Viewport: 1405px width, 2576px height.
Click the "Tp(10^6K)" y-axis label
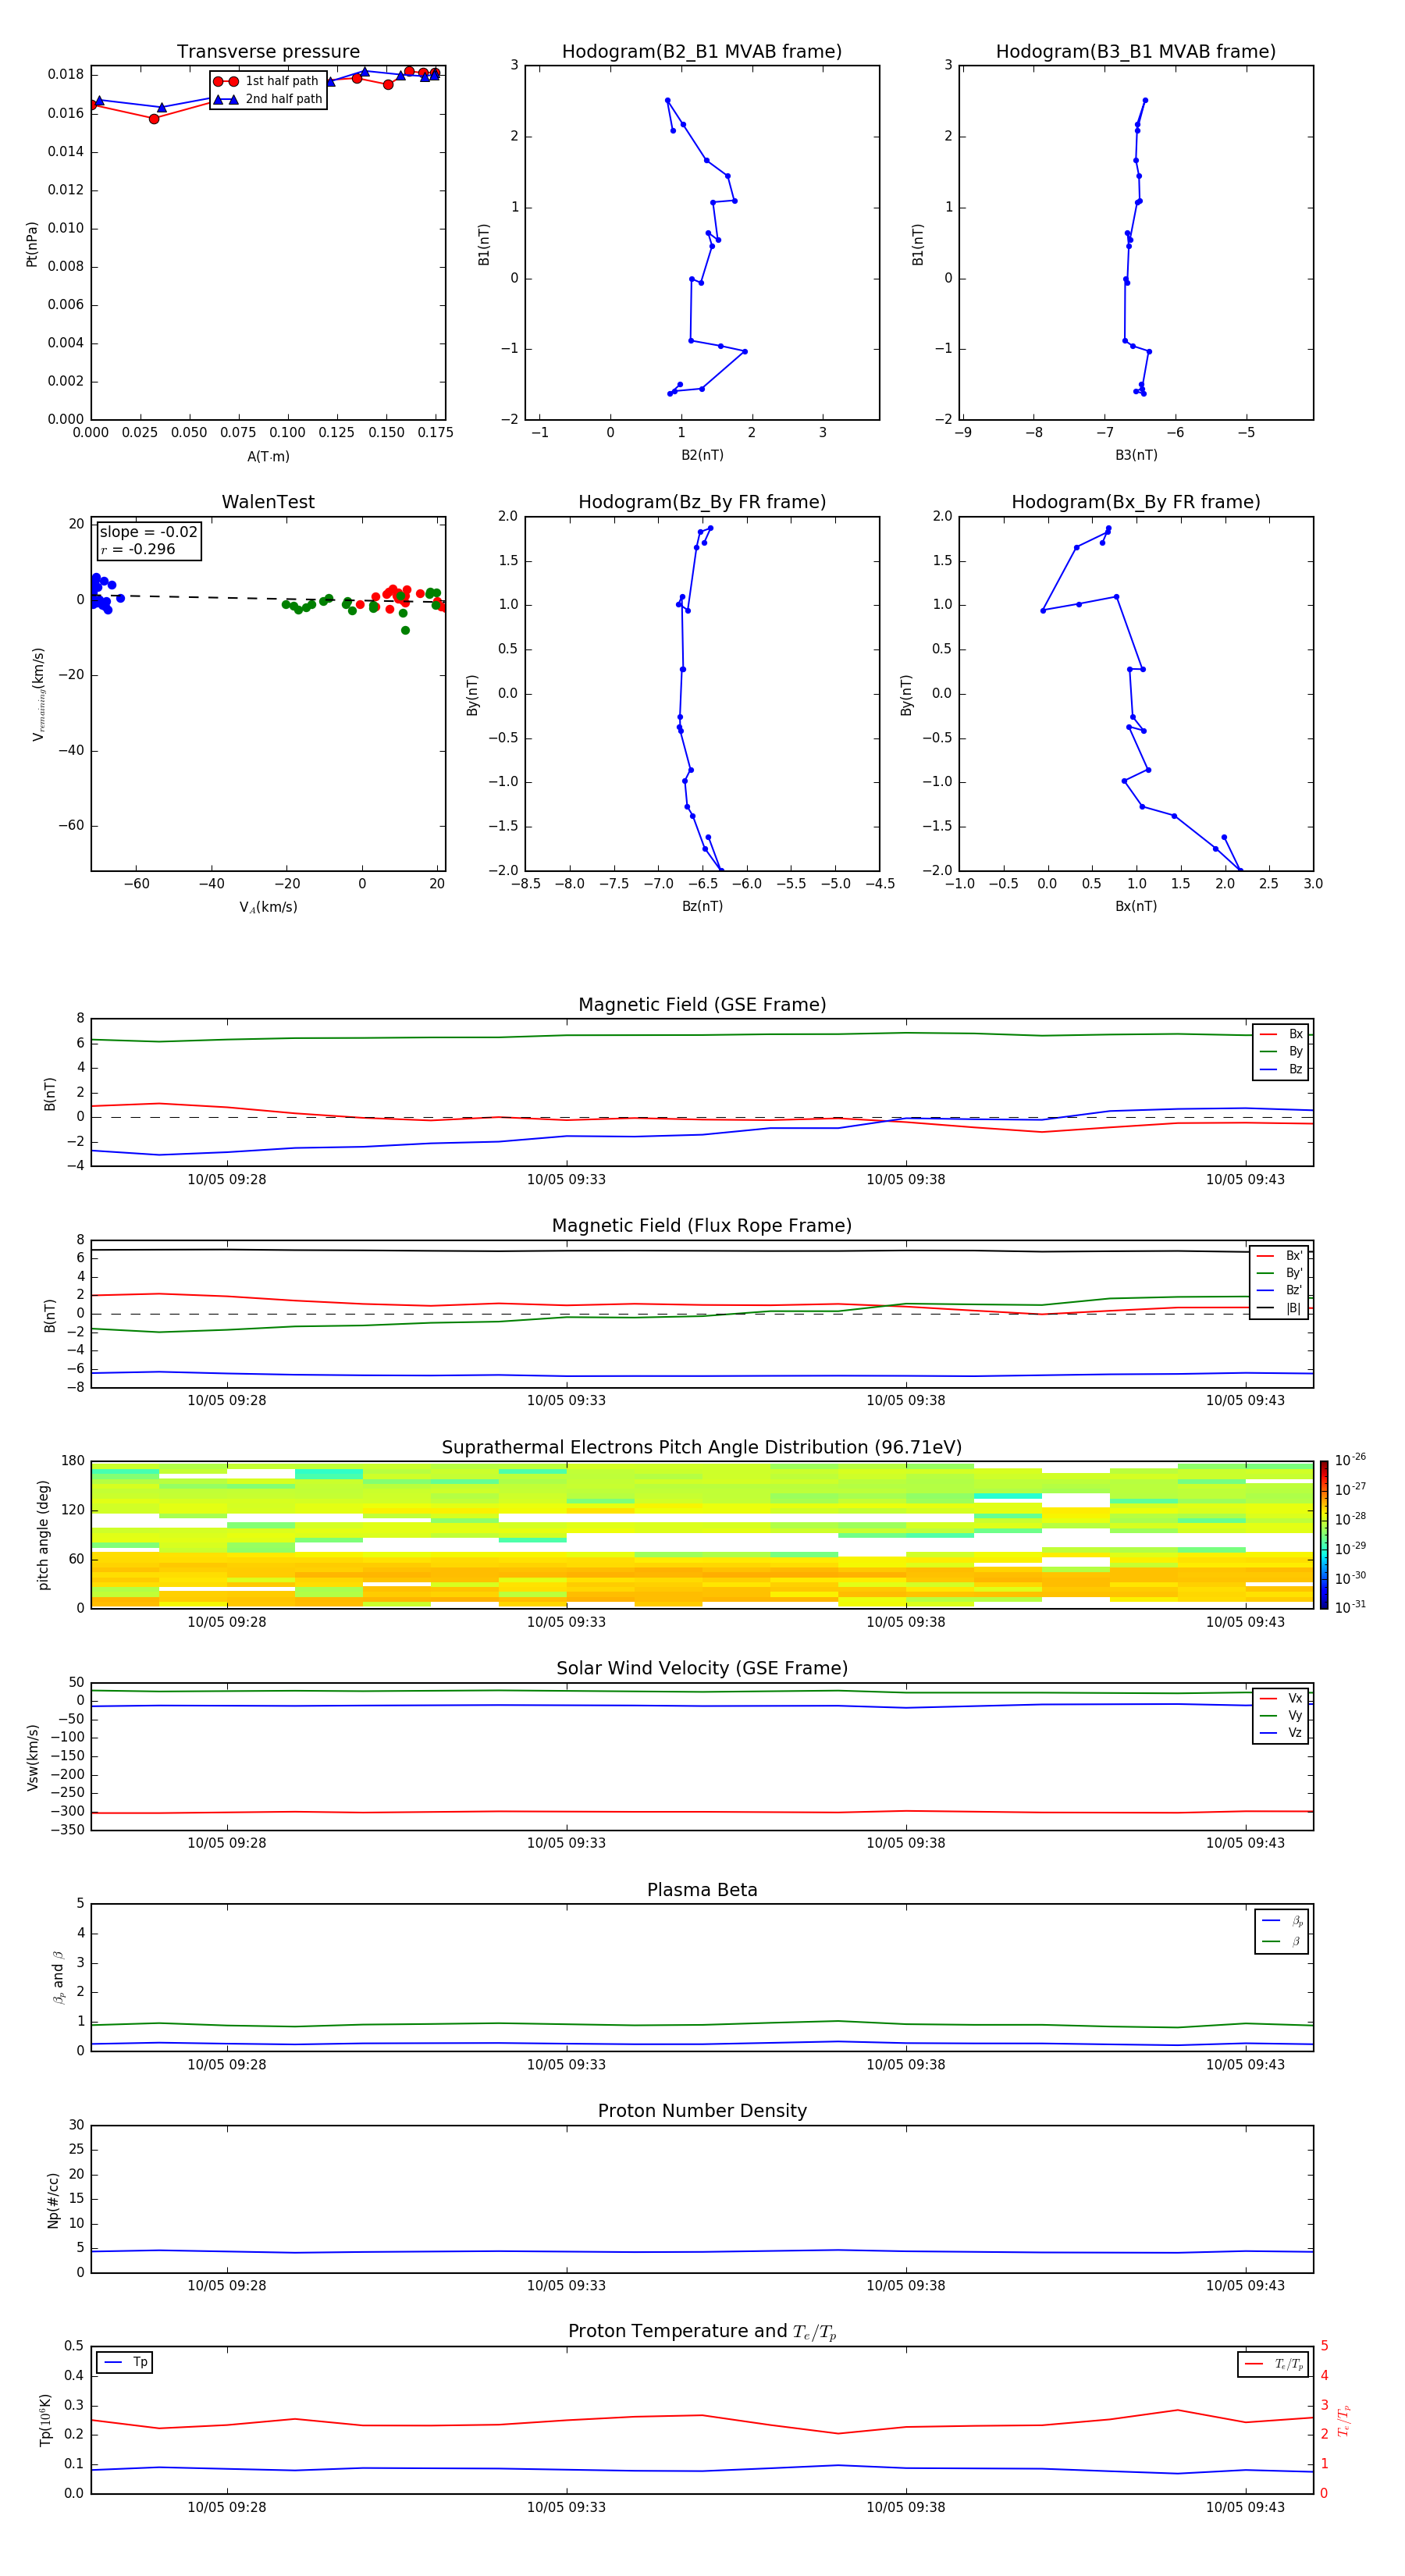tap(45, 2421)
